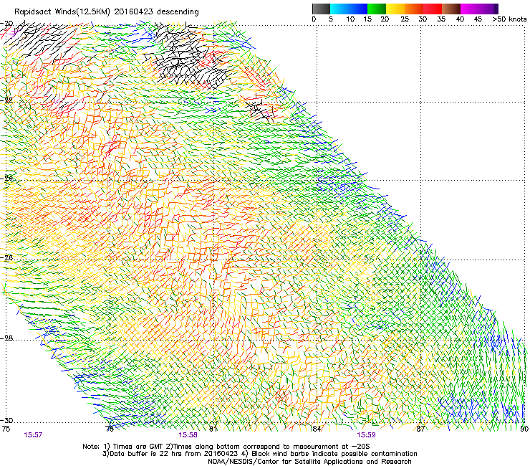Click the "-30" latitude label
The image size is (530, 466).
point(7,420)
